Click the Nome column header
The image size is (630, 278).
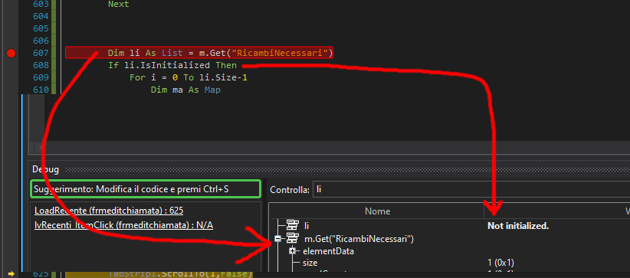pos(377,211)
